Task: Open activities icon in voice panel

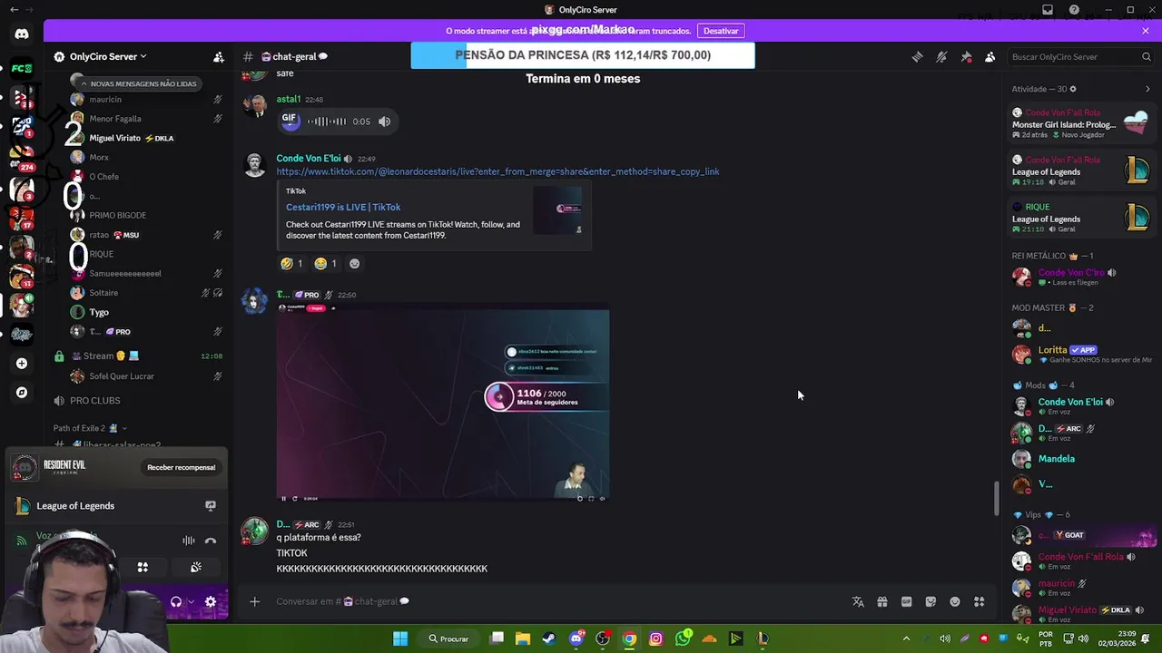Action: point(143,568)
